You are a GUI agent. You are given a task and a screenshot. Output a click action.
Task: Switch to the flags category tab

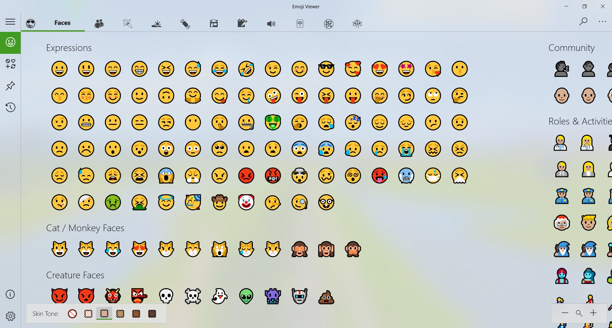357,24
